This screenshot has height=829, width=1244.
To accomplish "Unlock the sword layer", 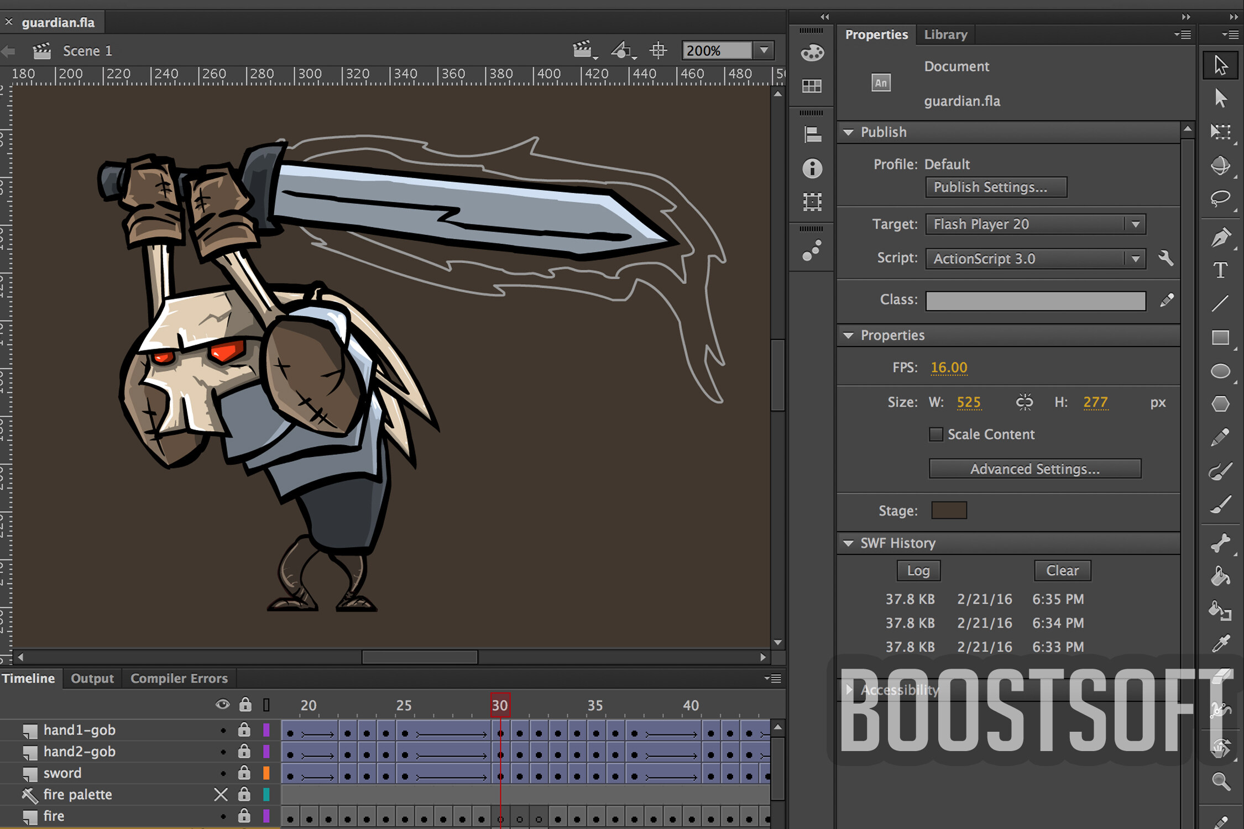I will pos(244,773).
